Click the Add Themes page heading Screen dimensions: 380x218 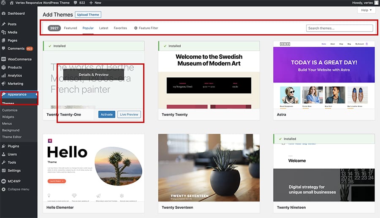pyautogui.click(x=58, y=14)
